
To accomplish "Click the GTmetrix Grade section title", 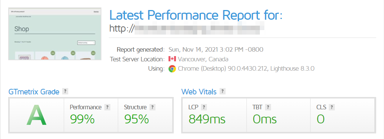I will (34, 91).
